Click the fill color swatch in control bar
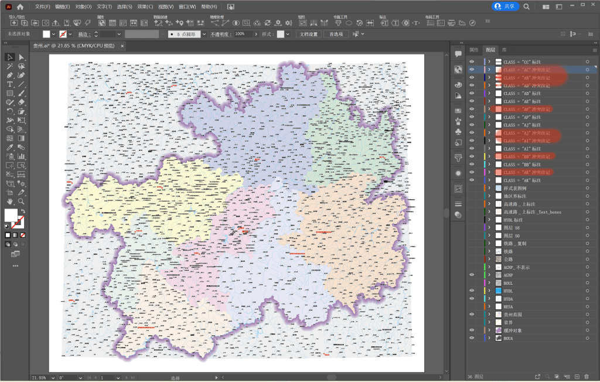The height and width of the screenshot is (382, 600). [46, 35]
